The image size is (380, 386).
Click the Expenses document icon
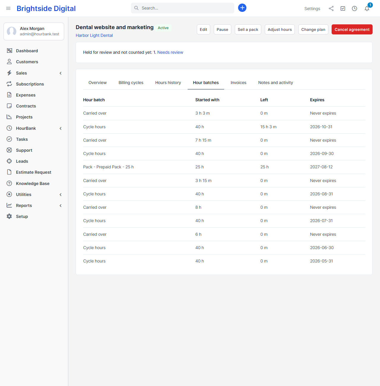pos(9,95)
